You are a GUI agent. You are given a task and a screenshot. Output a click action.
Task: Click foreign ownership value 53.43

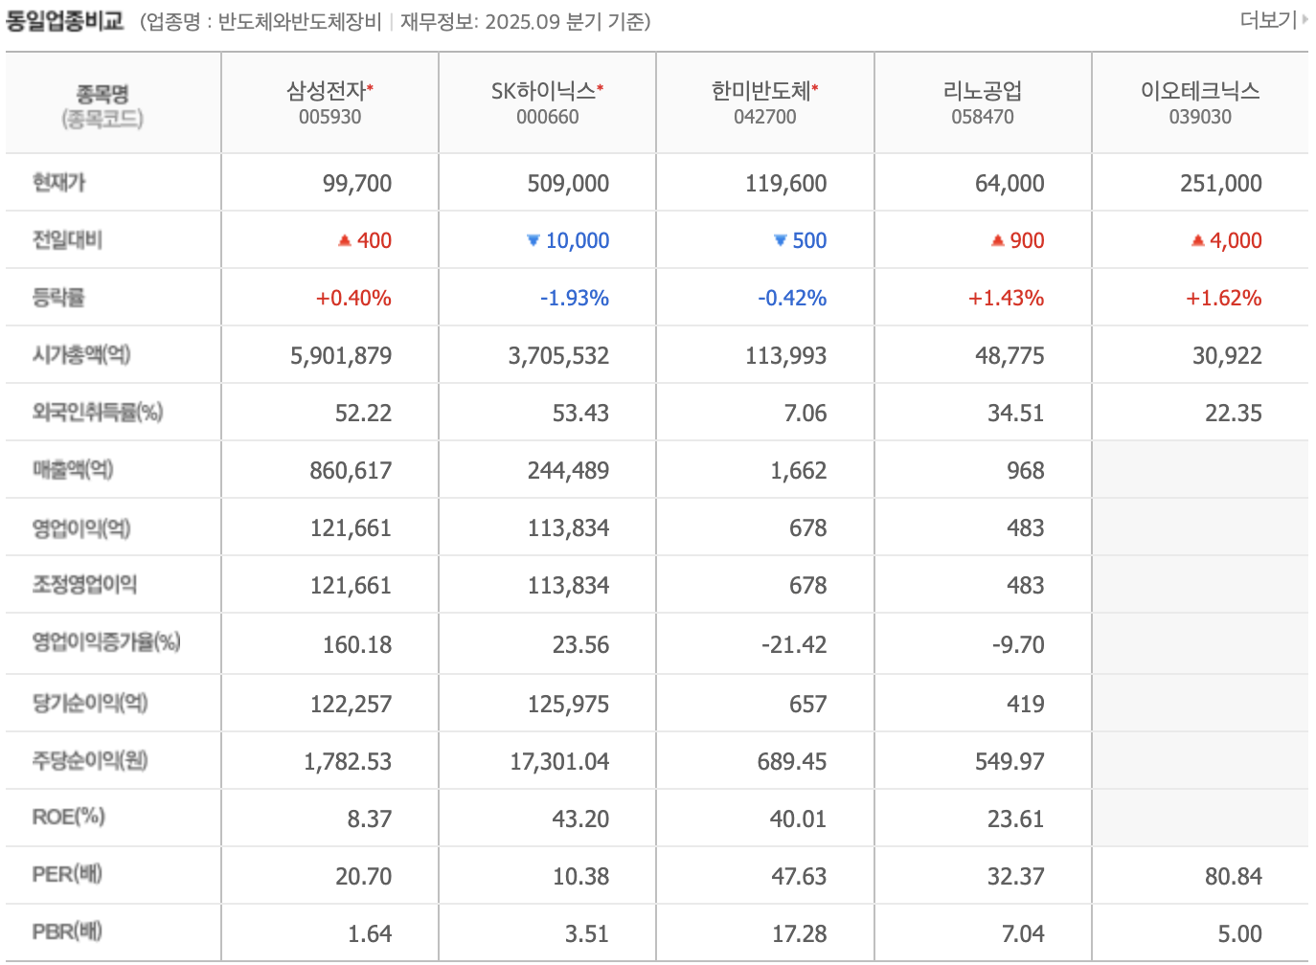pos(580,413)
